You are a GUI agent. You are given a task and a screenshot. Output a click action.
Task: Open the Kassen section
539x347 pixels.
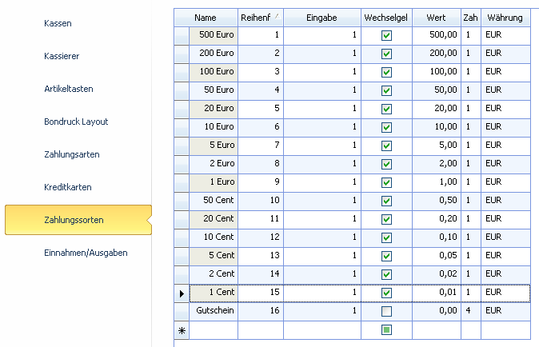click(x=58, y=24)
